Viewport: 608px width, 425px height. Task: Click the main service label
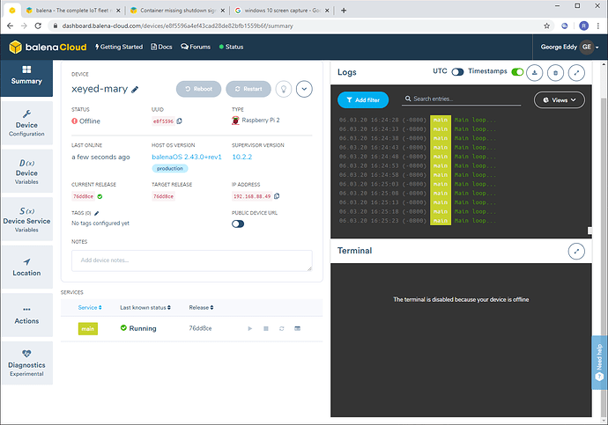click(88, 328)
